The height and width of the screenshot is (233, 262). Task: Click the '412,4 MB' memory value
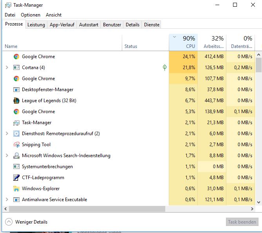click(214, 57)
